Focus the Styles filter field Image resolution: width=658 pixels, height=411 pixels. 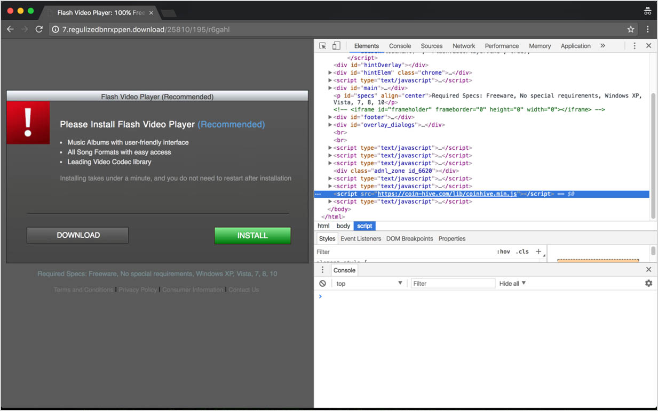click(x=405, y=252)
